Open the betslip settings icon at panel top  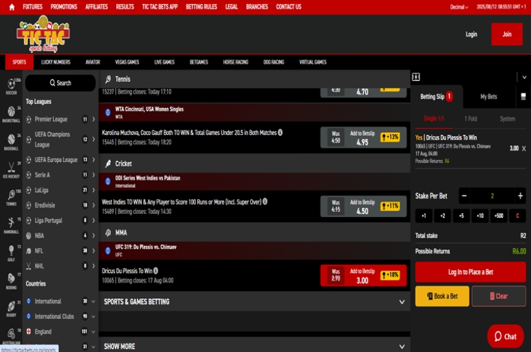point(416,77)
